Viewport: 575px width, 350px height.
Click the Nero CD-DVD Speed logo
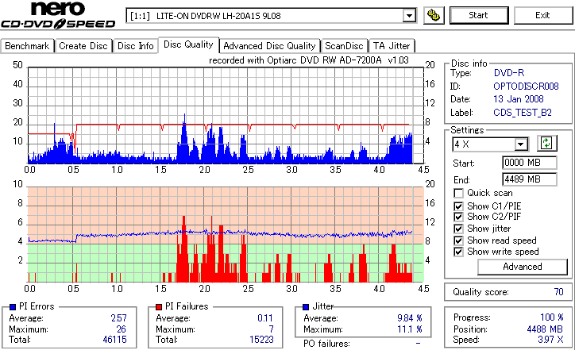pos(58,15)
